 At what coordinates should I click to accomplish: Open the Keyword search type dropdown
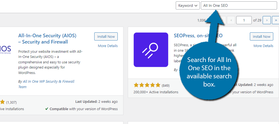tap(187, 5)
